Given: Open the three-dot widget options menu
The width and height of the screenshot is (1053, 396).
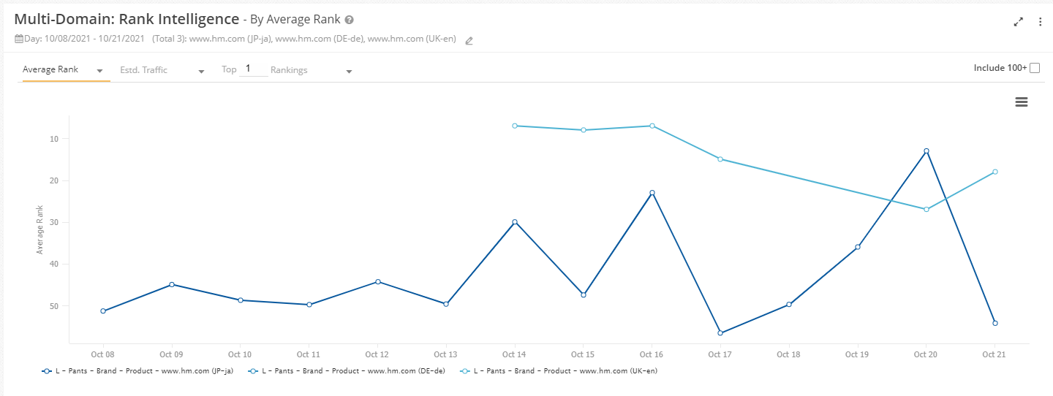Looking at the screenshot, I should point(1040,22).
